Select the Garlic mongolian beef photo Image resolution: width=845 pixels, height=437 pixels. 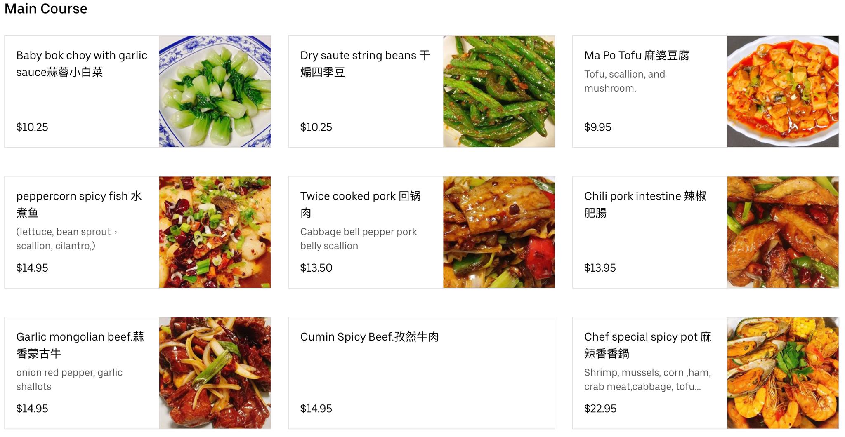[x=215, y=373]
